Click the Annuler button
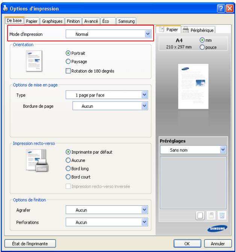 point(218,243)
